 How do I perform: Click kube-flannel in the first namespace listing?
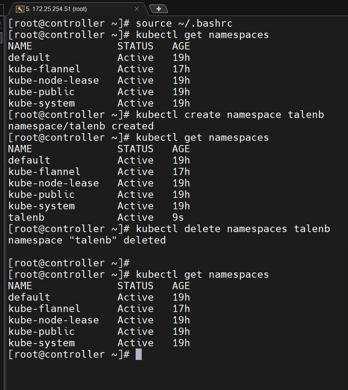(44, 69)
